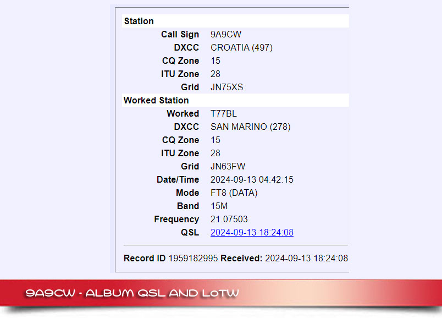Click the Call Sign field label
The height and width of the screenshot is (318, 442).
point(180,35)
